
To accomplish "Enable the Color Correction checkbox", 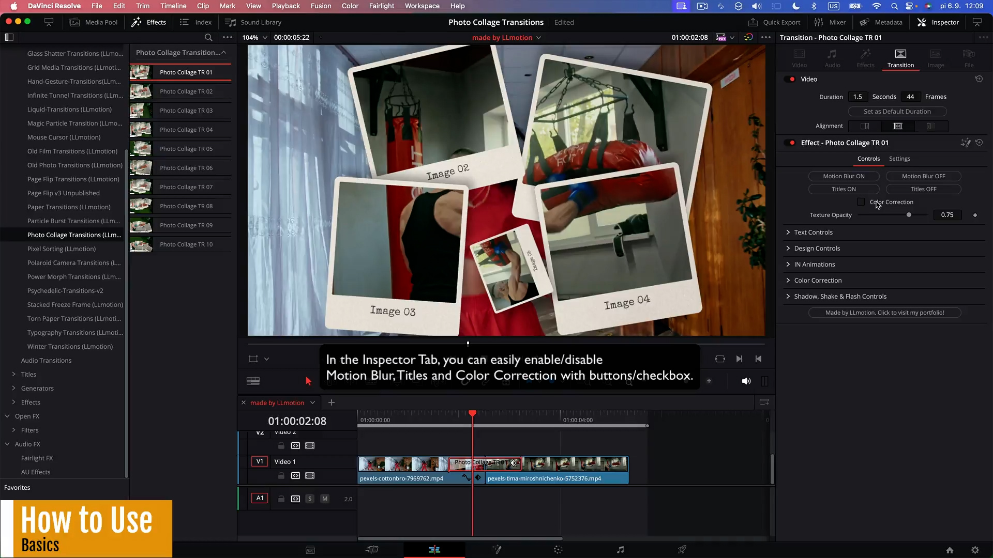I will (x=861, y=202).
